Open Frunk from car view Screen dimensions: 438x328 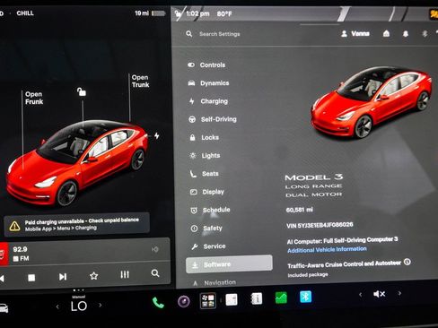click(34, 98)
